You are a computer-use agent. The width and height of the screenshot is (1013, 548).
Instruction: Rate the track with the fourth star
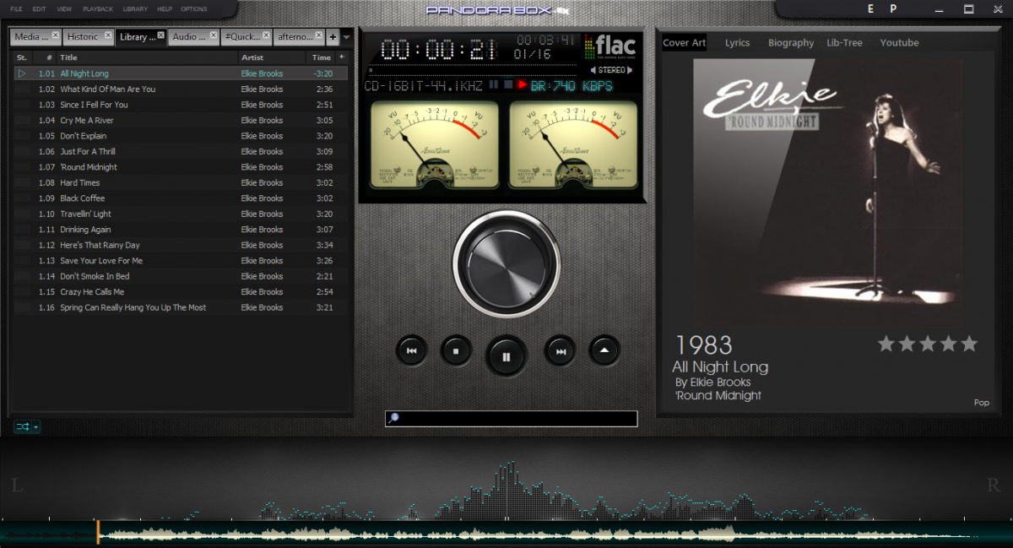point(948,344)
